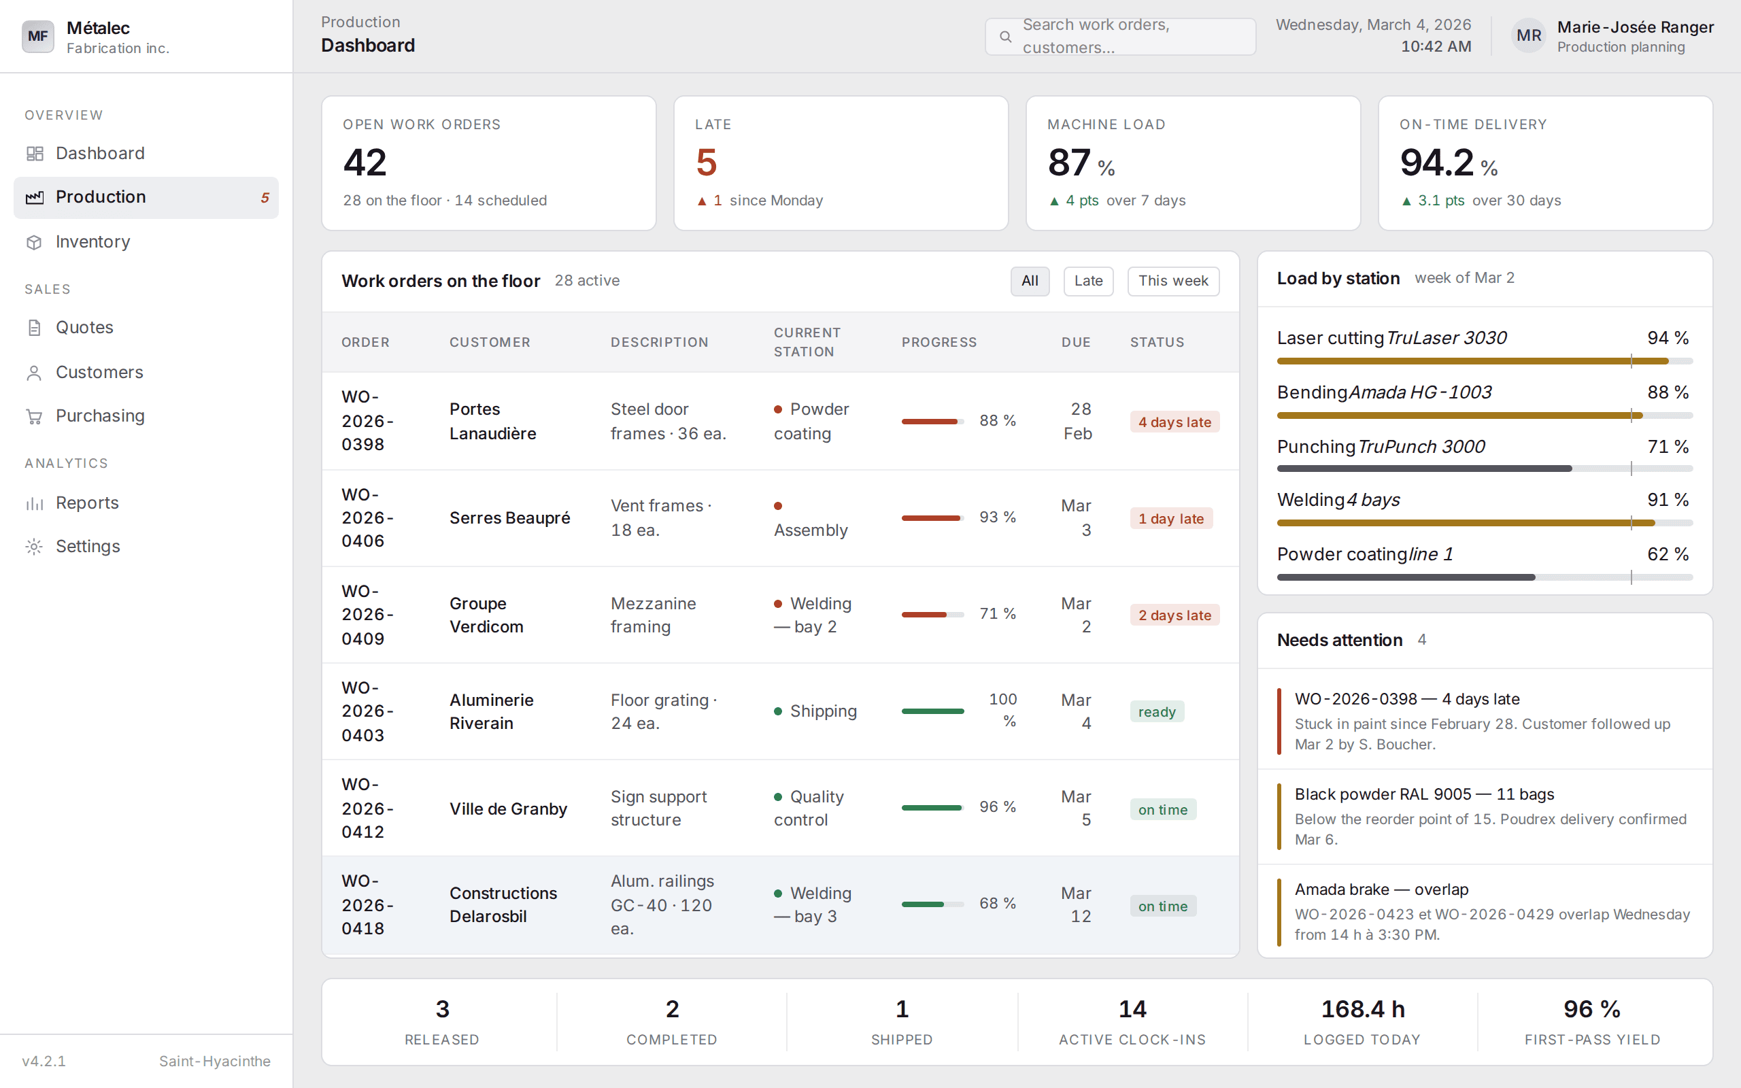Click the search magnifier icon
This screenshot has width=1741, height=1088.
coord(1005,36)
